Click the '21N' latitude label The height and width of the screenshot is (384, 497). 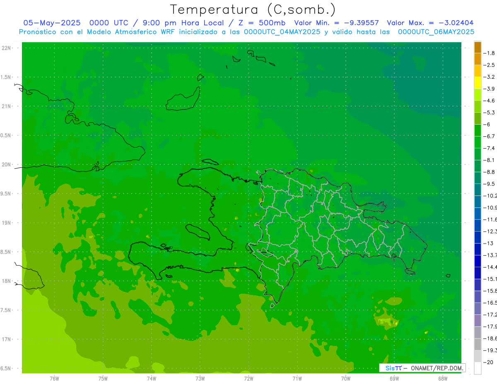[x=7, y=106]
